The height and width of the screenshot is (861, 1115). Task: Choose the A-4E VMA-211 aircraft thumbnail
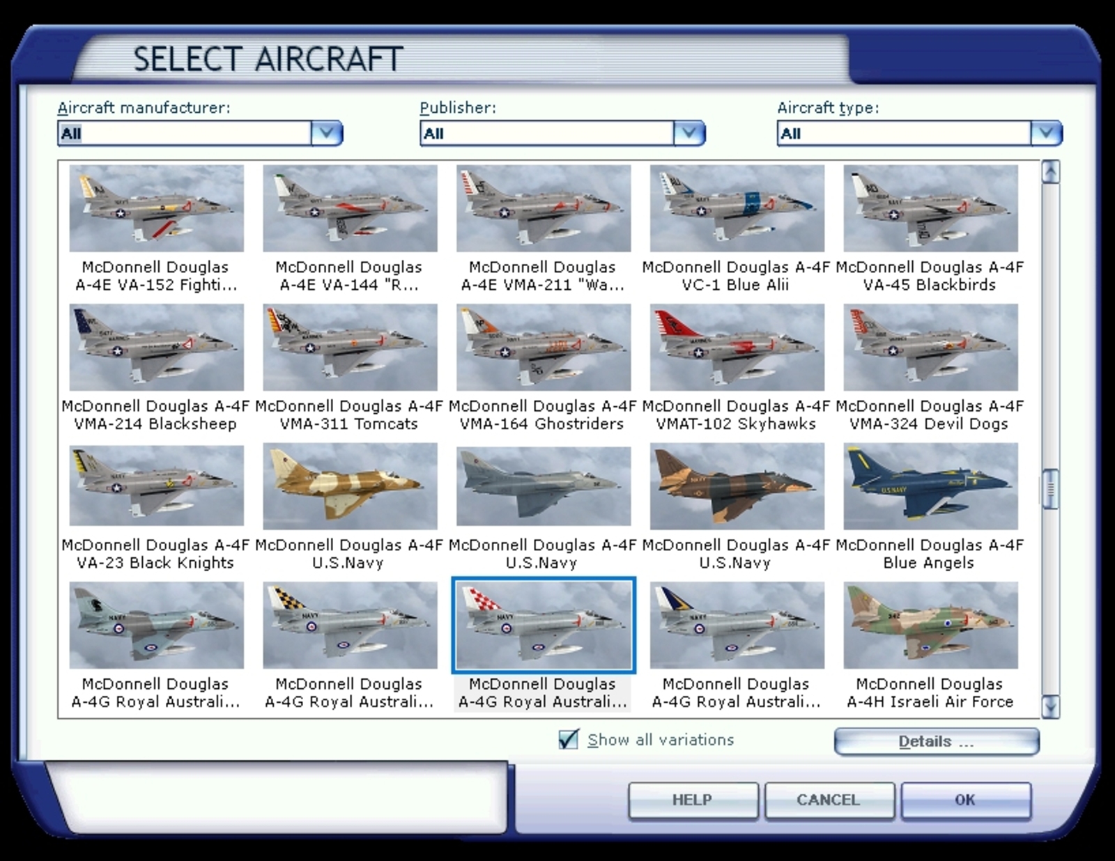tap(544, 208)
